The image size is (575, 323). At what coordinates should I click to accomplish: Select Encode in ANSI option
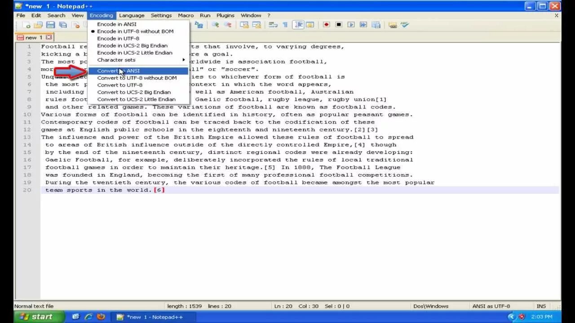[x=138, y=24]
